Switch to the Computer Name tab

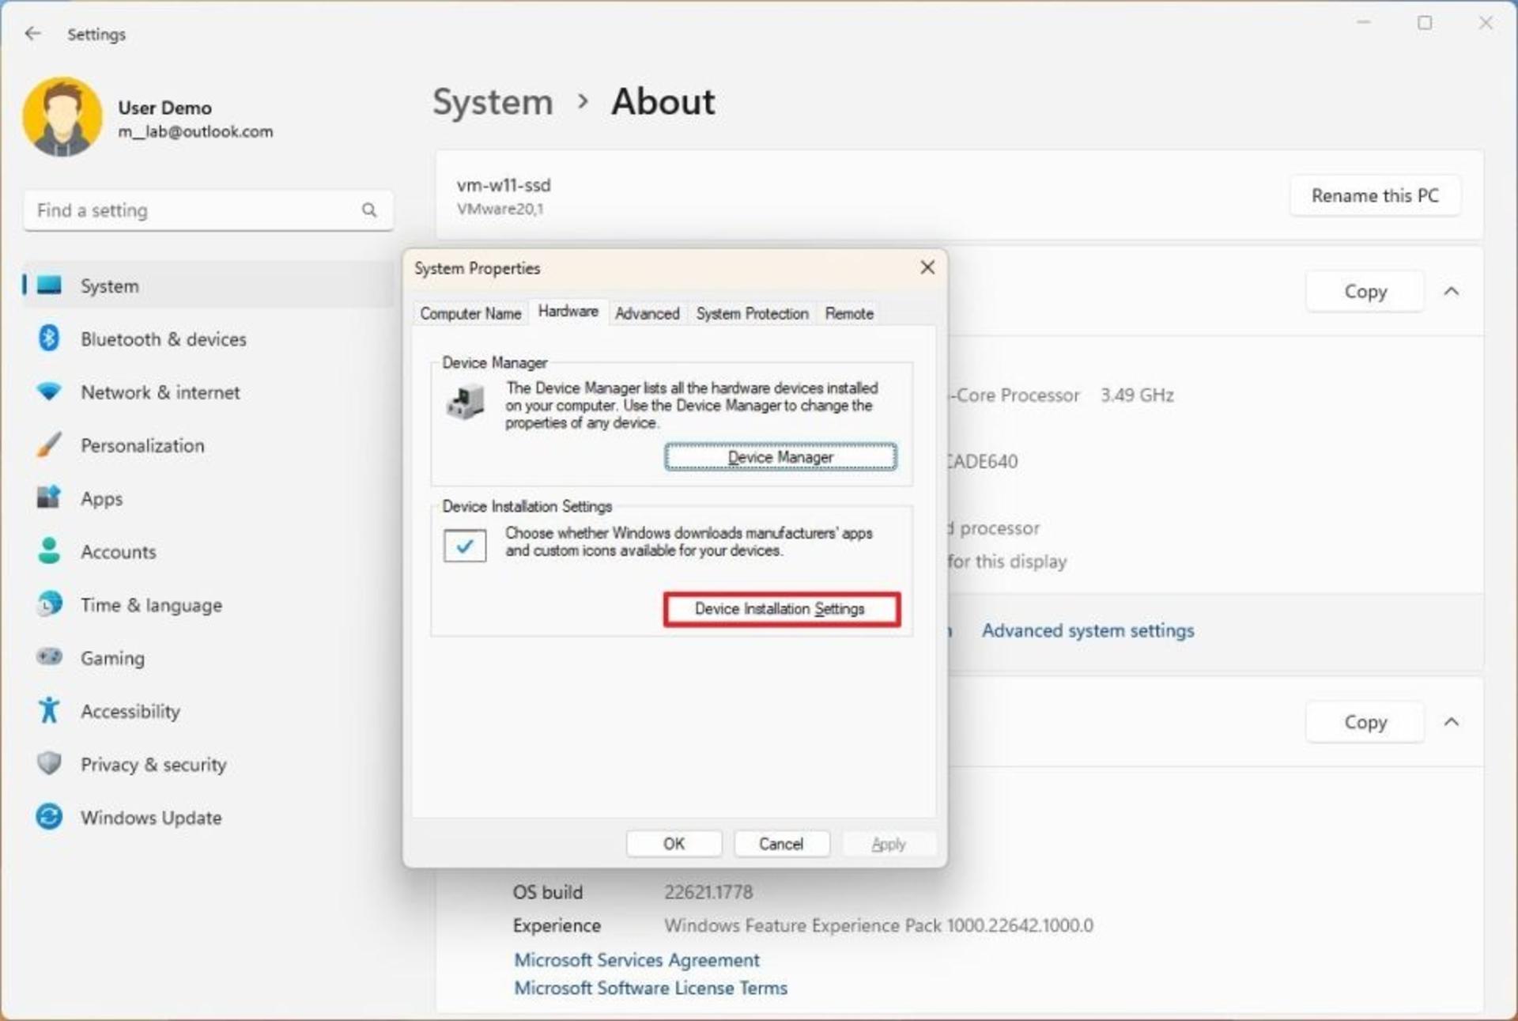pos(470,313)
